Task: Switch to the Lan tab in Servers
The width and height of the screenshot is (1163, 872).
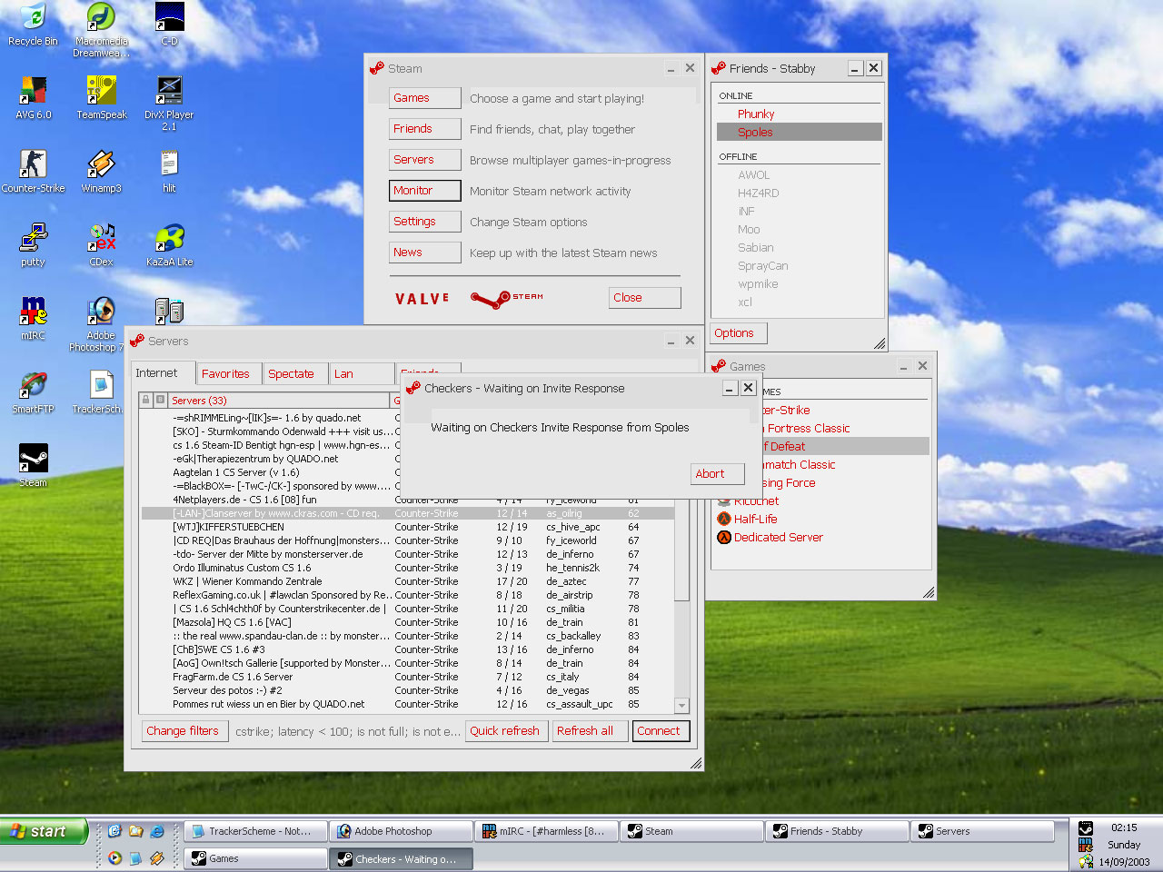Action: [x=362, y=374]
